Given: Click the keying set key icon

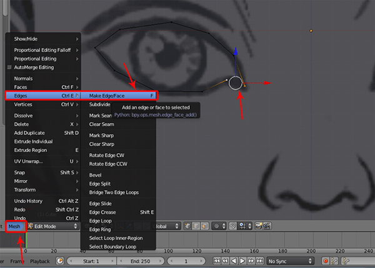Looking at the screenshot, I should pos(346,261).
